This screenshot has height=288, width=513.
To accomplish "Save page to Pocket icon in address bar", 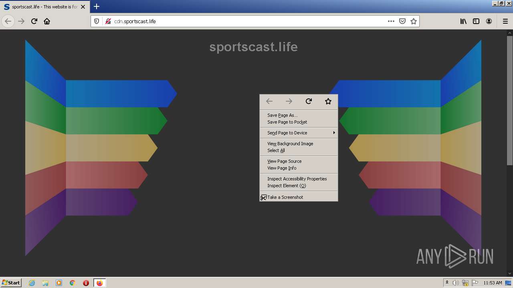I will coord(402,21).
